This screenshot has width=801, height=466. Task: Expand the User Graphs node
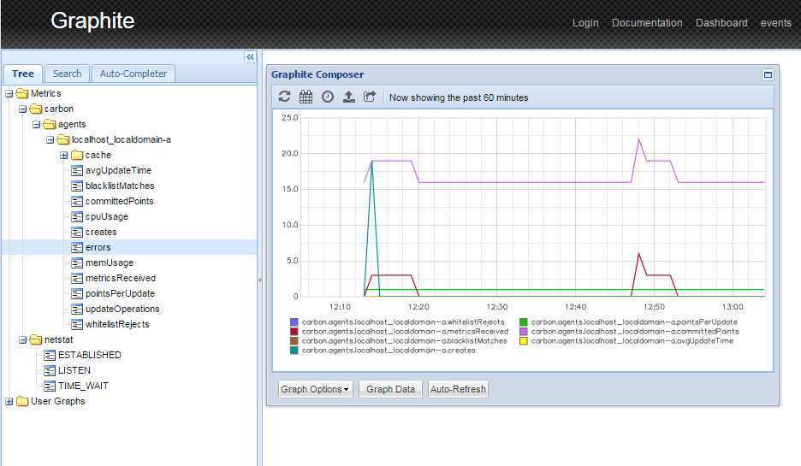9,402
